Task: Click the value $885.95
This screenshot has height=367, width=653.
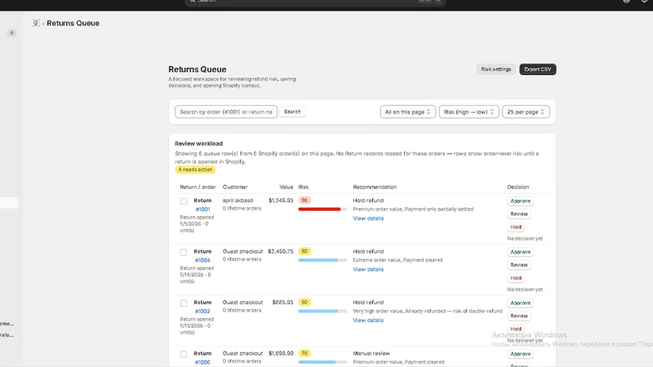Action: tap(282, 303)
